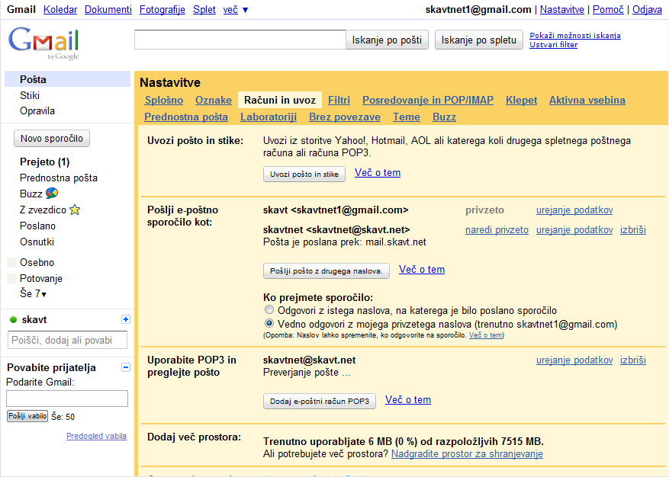Click 'izbriši' for the POP3 account skavtnet@skavt.net
Image resolution: width=669 pixels, height=477 pixels.
point(632,360)
